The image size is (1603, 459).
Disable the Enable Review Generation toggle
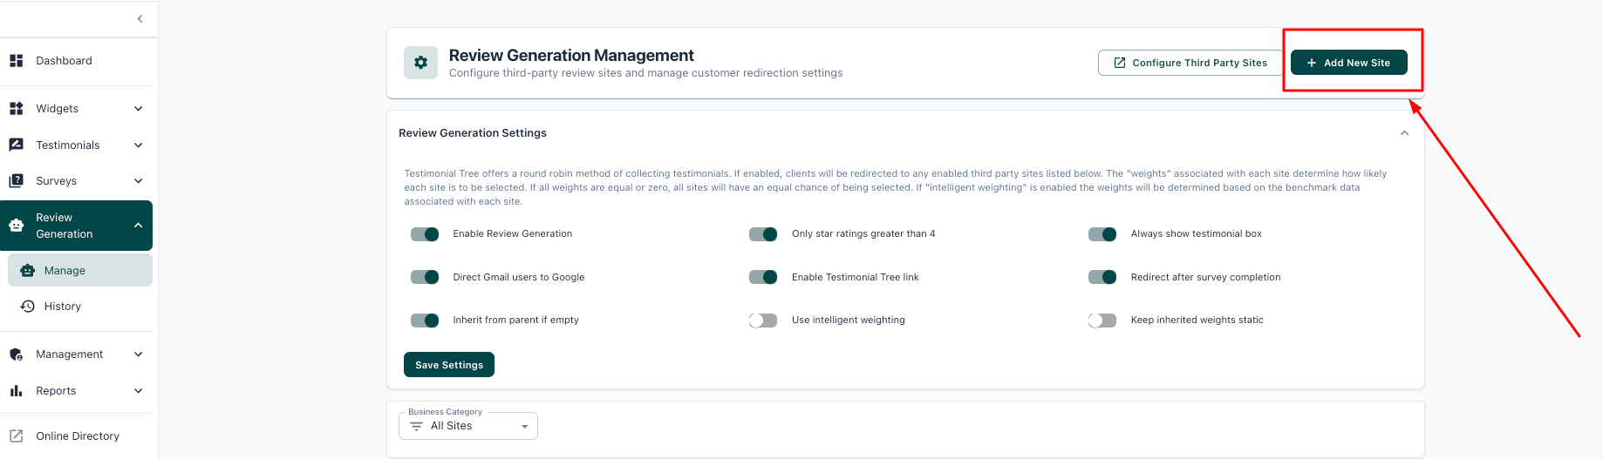pos(425,234)
